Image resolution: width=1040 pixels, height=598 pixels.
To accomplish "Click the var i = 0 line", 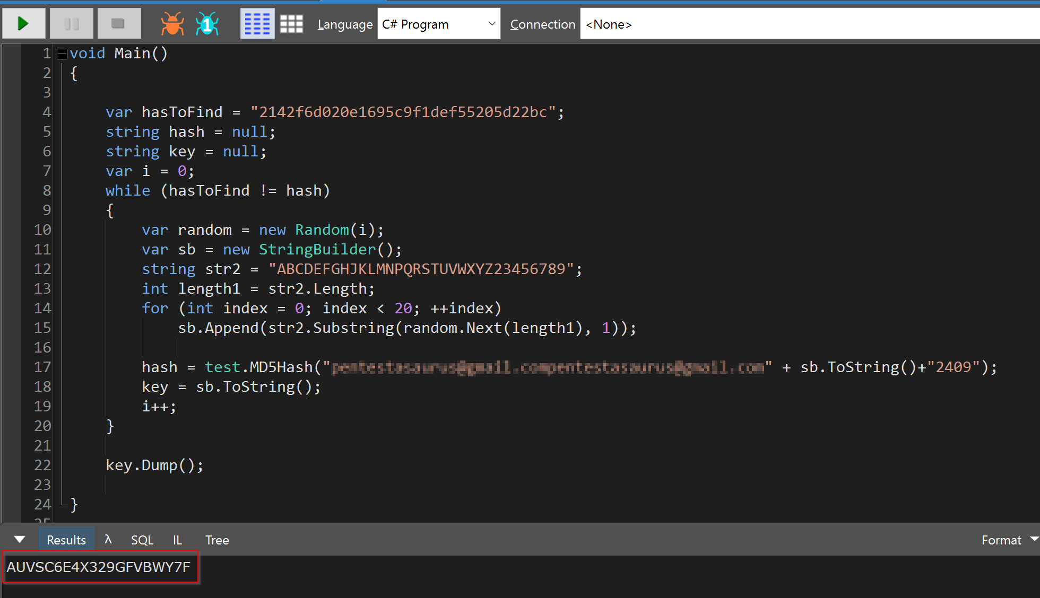I will 150,171.
